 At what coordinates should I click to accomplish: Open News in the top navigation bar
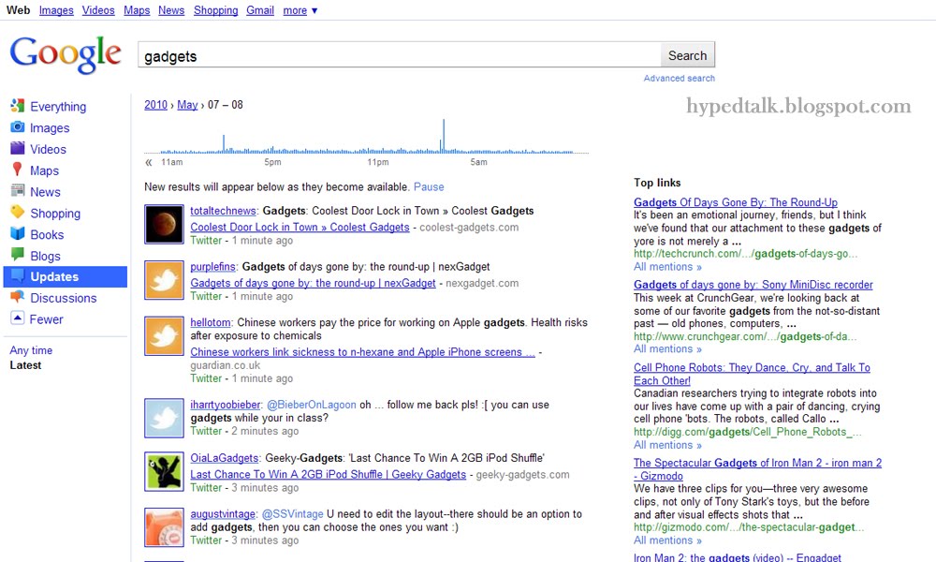(x=171, y=10)
